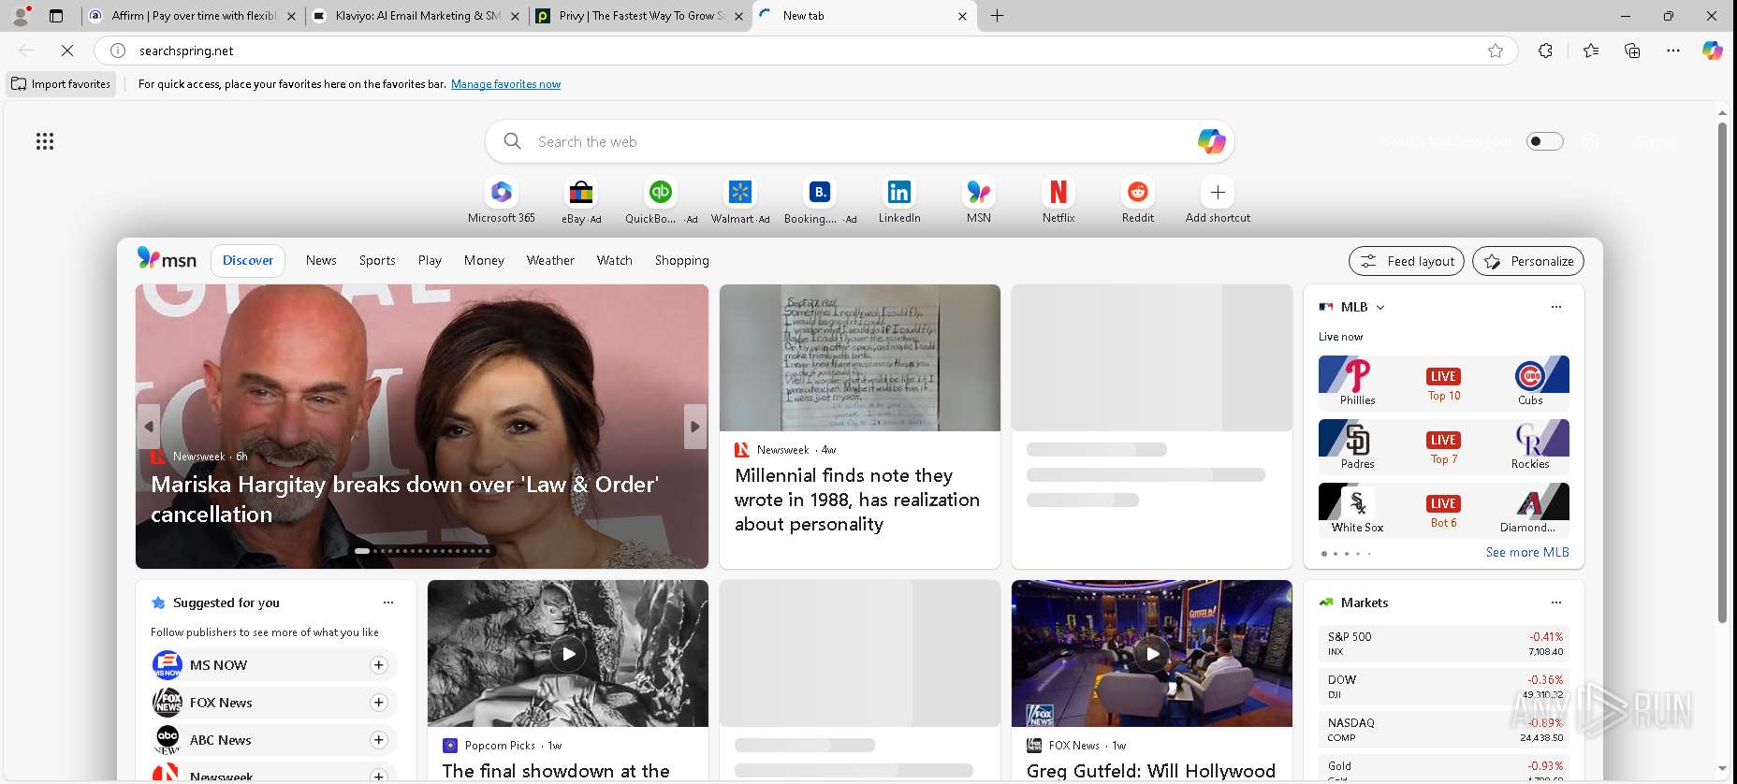Open the Millennial finds note article
1737x784 pixels.
[x=856, y=500]
